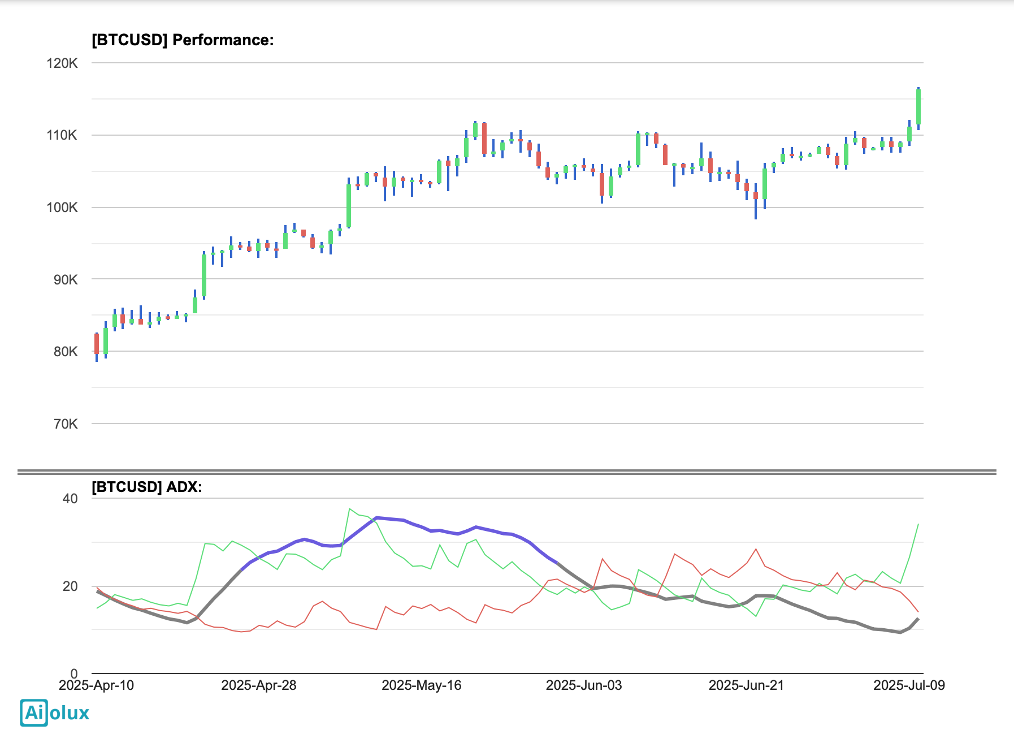Image resolution: width=1014 pixels, height=743 pixels.
Task: Click the 70K price axis label
Action: 66,424
